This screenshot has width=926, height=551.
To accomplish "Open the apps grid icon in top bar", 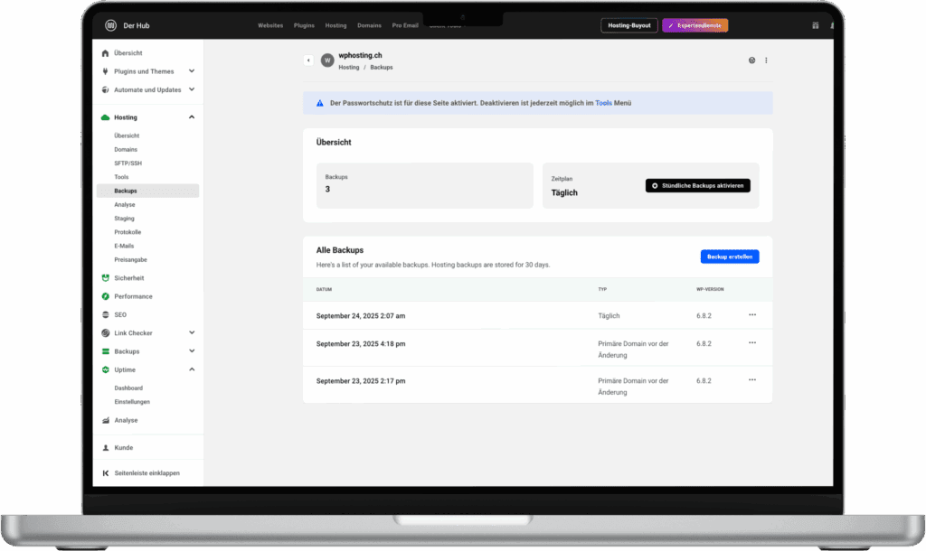I will point(815,25).
